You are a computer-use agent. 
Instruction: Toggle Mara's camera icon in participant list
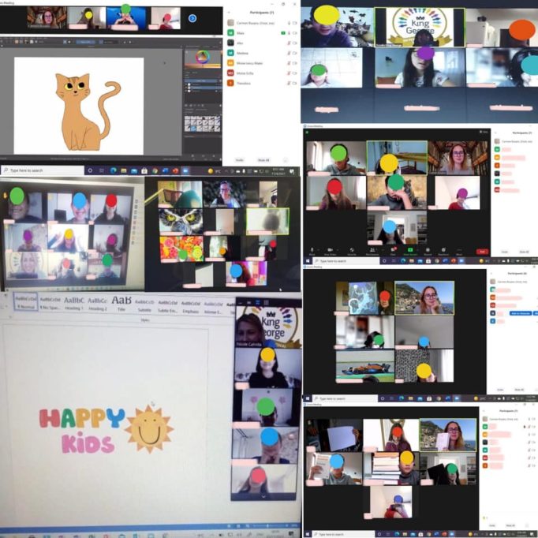[x=294, y=33]
